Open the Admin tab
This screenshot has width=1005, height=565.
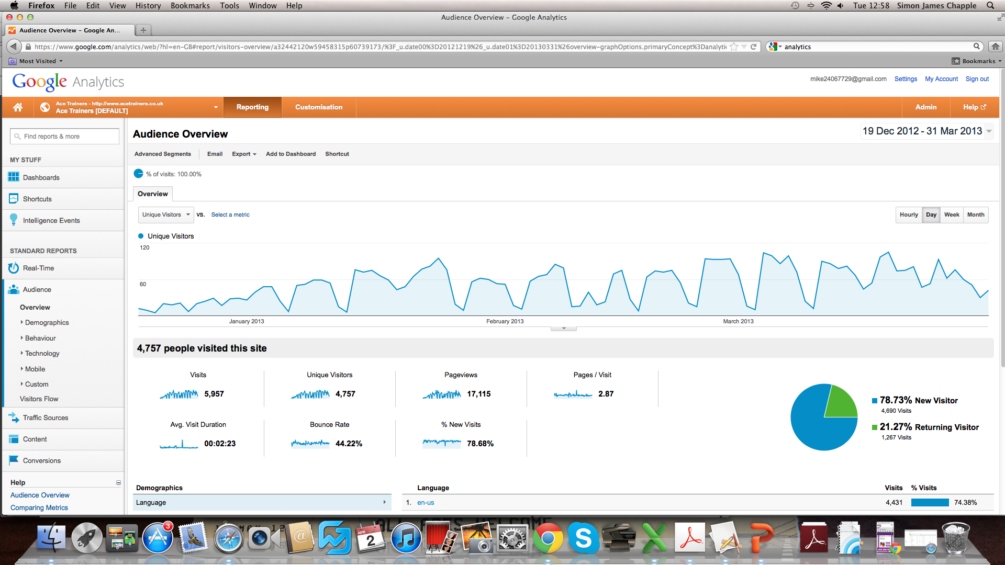(x=926, y=107)
